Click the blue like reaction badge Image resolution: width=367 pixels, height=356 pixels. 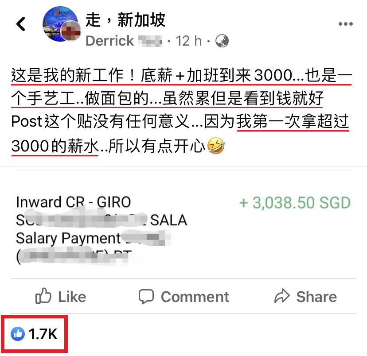click(x=18, y=334)
